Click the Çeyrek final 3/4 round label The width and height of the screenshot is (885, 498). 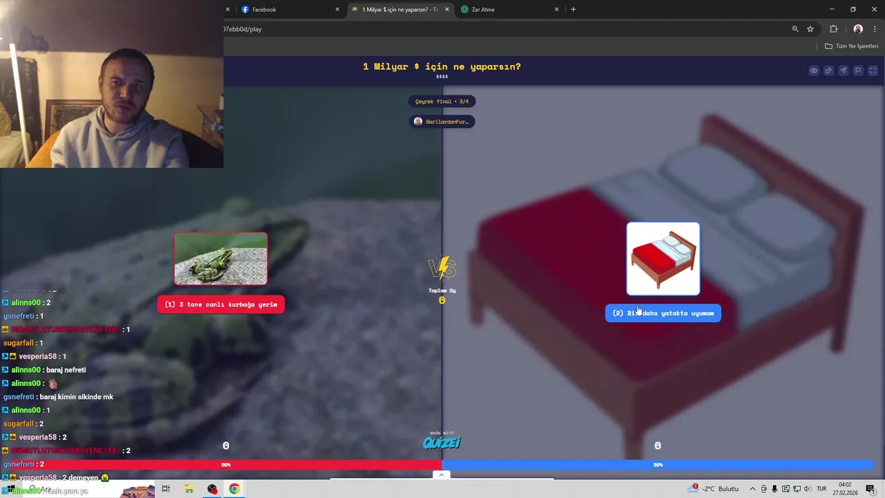(442, 102)
